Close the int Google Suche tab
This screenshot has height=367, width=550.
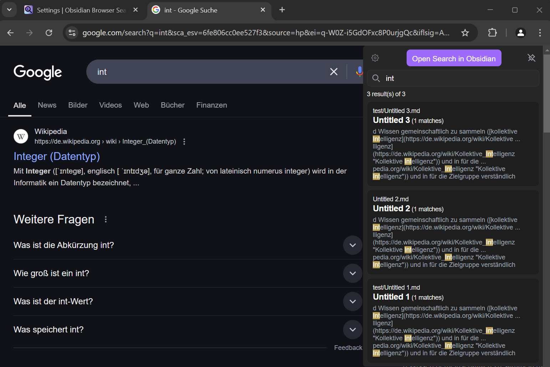(263, 10)
